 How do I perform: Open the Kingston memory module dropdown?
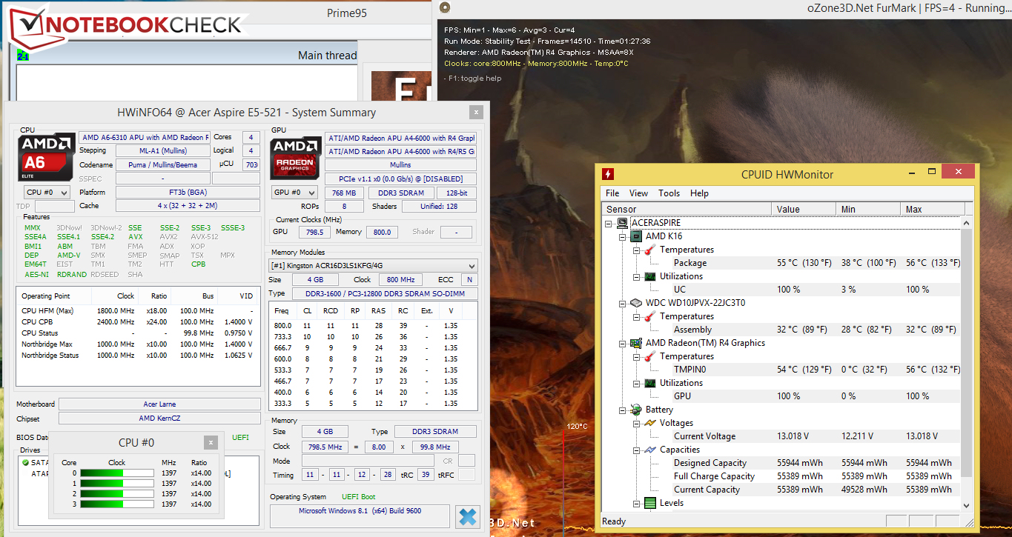coord(373,265)
